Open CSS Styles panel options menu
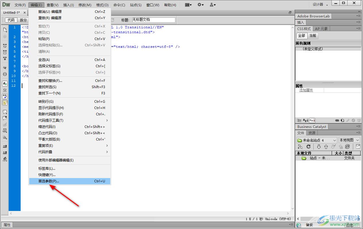 tap(359, 29)
